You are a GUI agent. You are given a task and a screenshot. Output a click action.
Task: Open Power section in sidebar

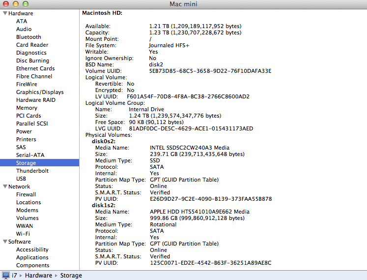click(x=24, y=131)
